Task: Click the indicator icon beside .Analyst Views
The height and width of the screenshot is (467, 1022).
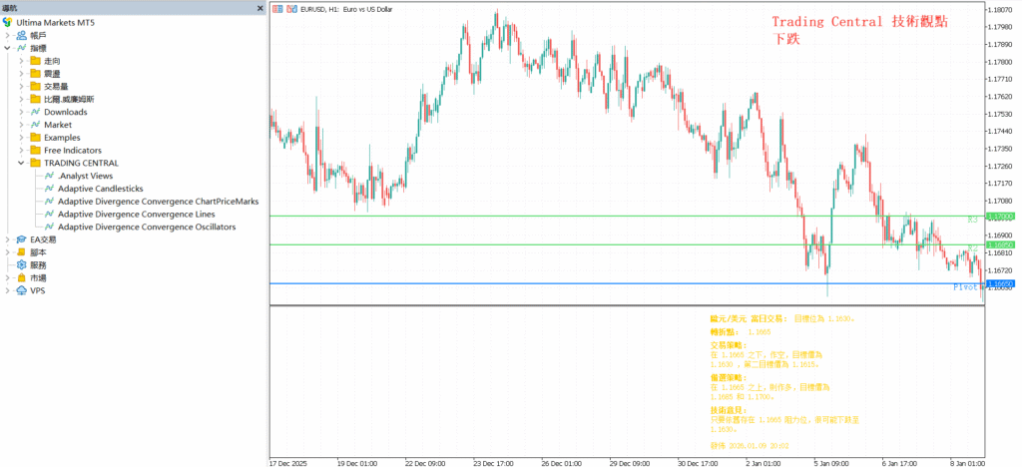Action: [x=49, y=176]
